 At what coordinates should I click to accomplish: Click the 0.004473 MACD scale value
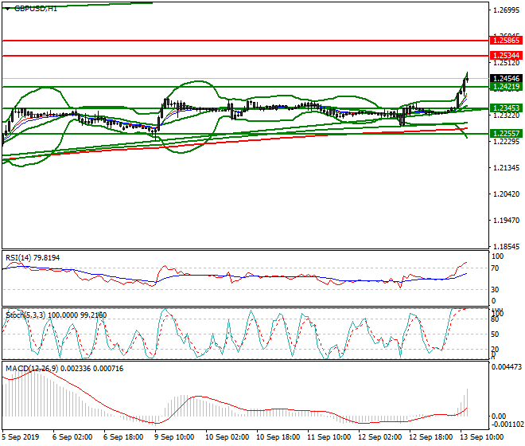pos(506,367)
